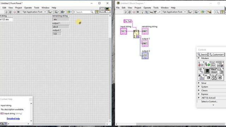Screen dimensions: 226x127
Task: Select the Scan From String function node
Action: click(x=136, y=34)
